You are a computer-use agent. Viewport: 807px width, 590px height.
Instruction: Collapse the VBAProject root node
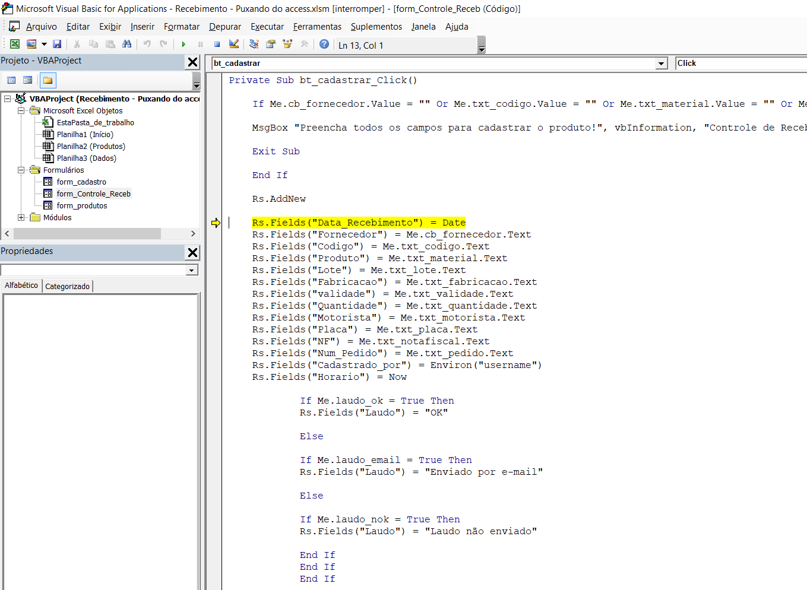[8, 99]
